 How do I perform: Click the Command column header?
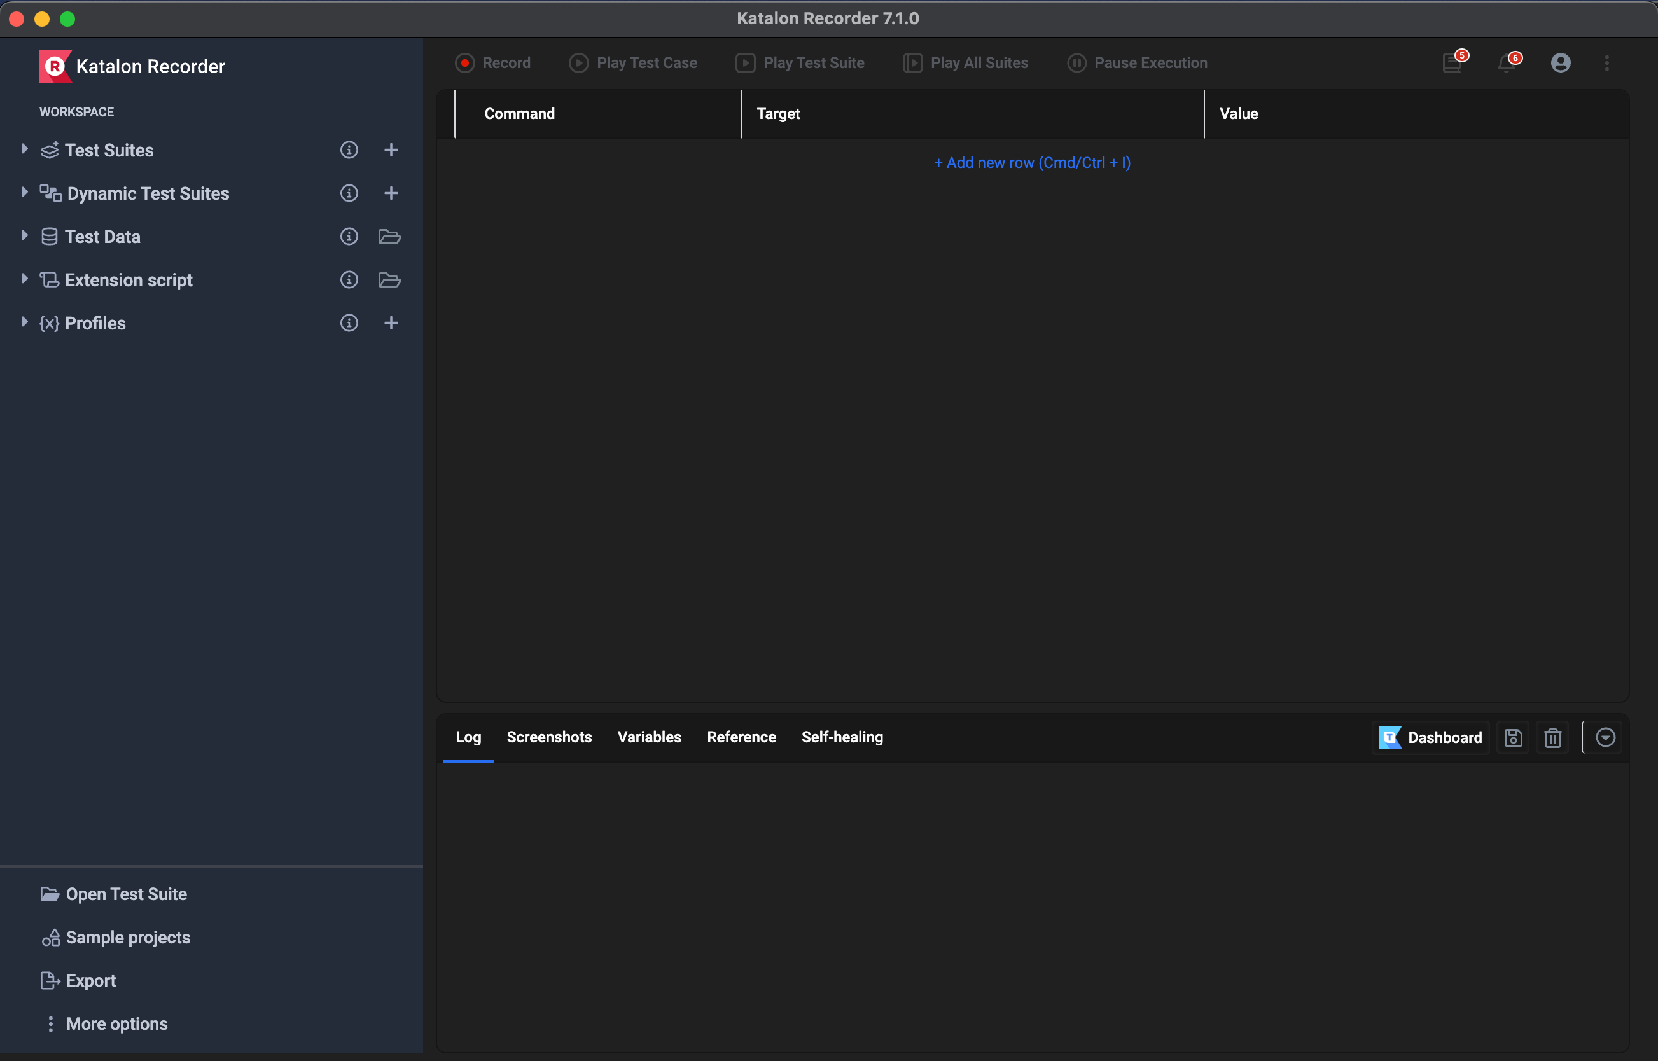click(597, 114)
